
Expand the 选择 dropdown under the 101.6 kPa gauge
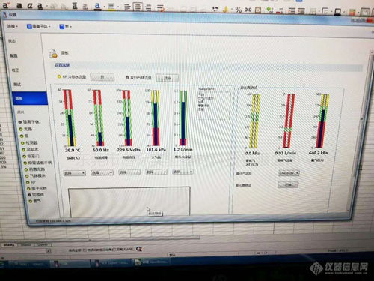coord(156,172)
